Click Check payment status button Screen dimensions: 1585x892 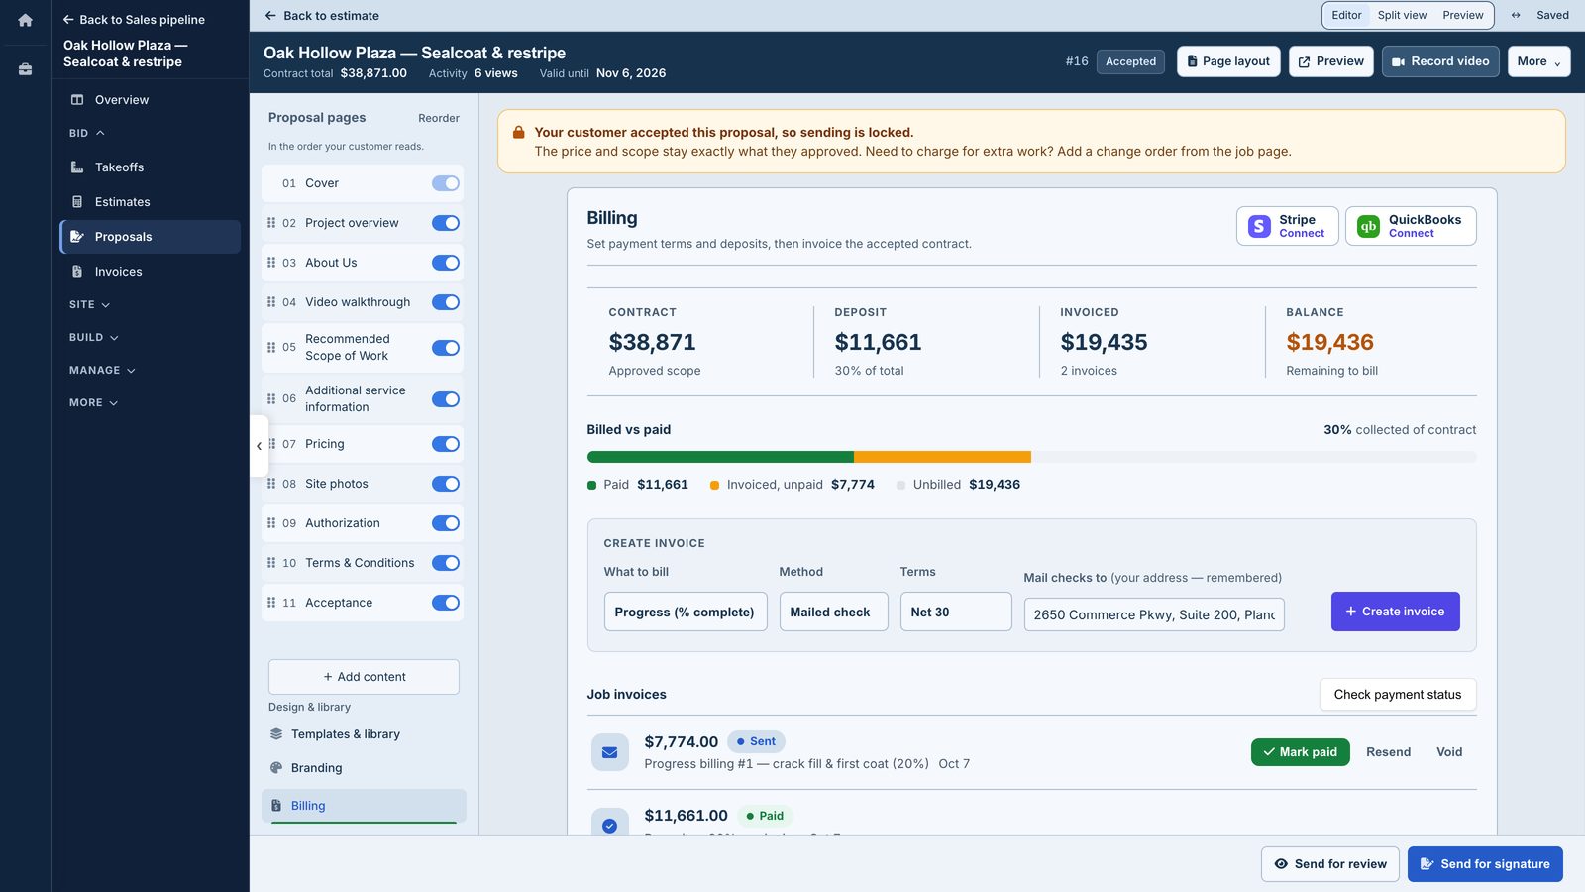(1397, 695)
